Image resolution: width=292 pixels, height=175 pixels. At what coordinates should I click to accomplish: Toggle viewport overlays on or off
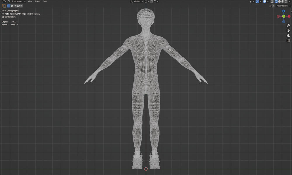pos(265,1)
